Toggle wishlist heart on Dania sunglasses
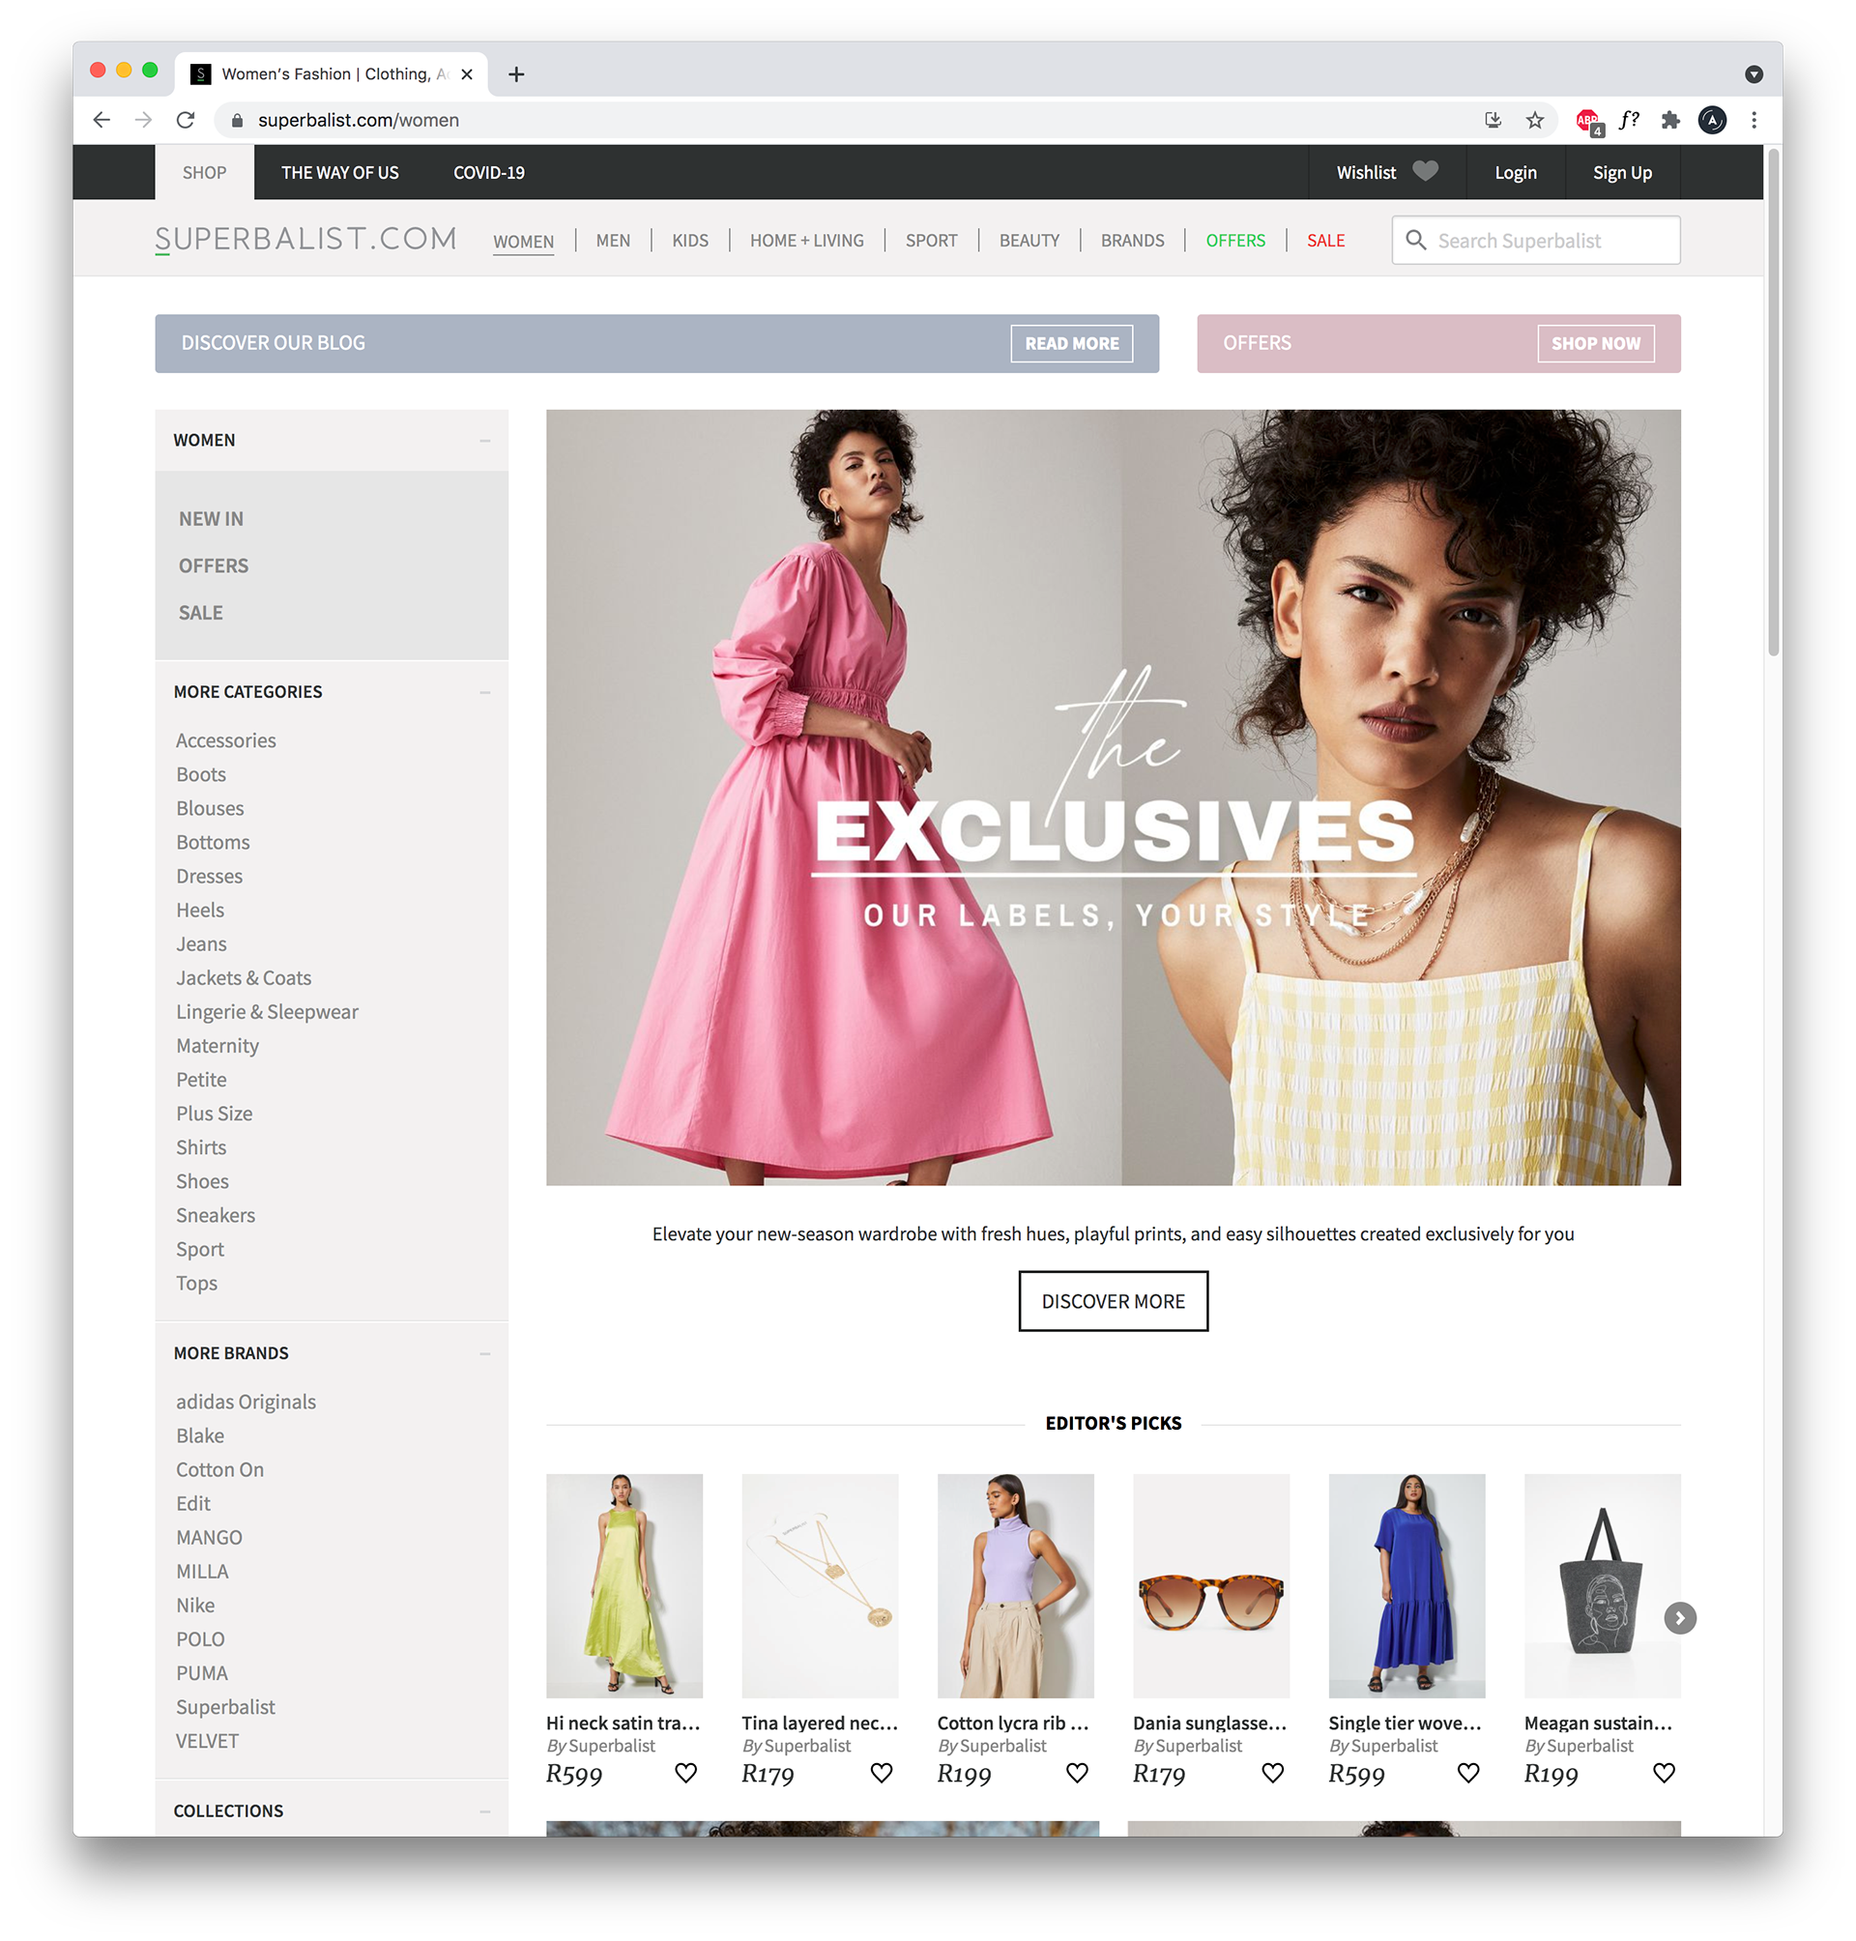1856x1941 pixels. point(1272,1773)
